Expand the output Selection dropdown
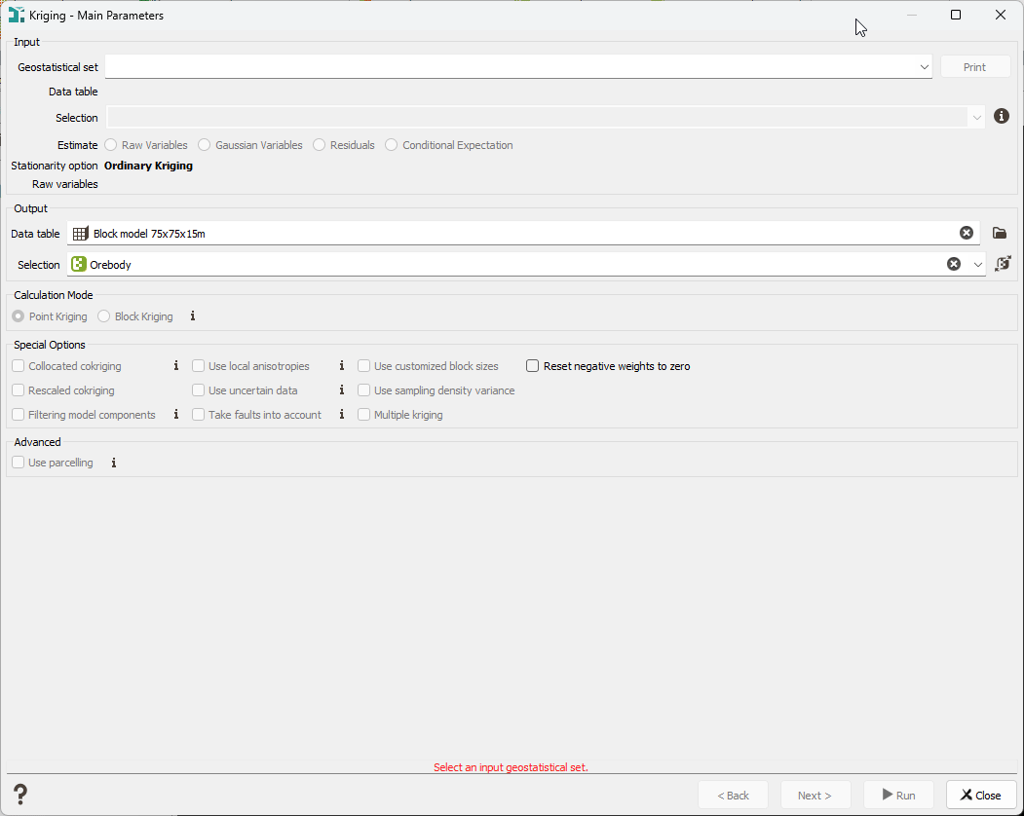Screen dimensions: 1024x816 click(x=977, y=263)
